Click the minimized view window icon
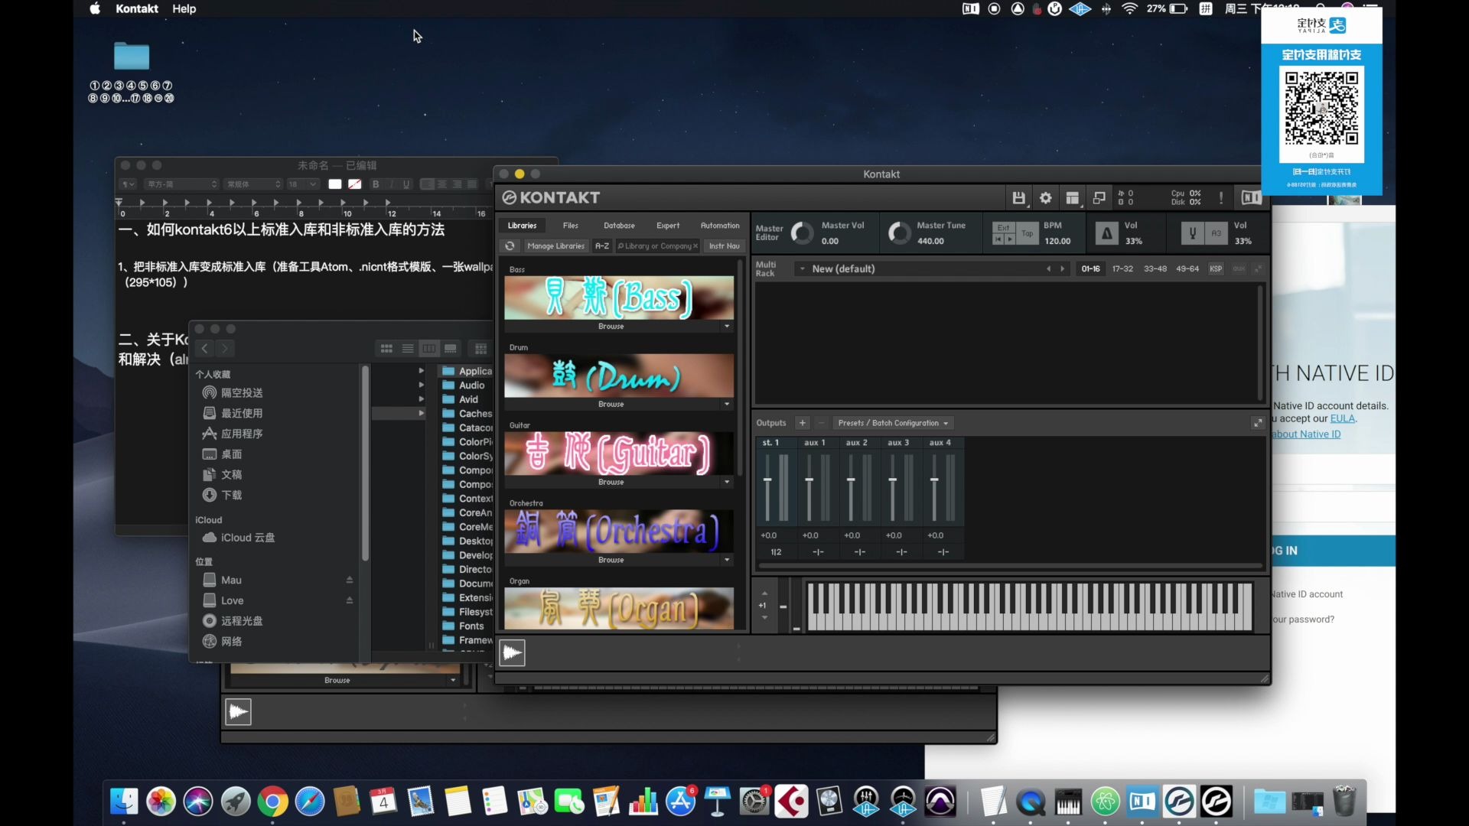Viewport: 1469px width, 826px height. 1099,197
